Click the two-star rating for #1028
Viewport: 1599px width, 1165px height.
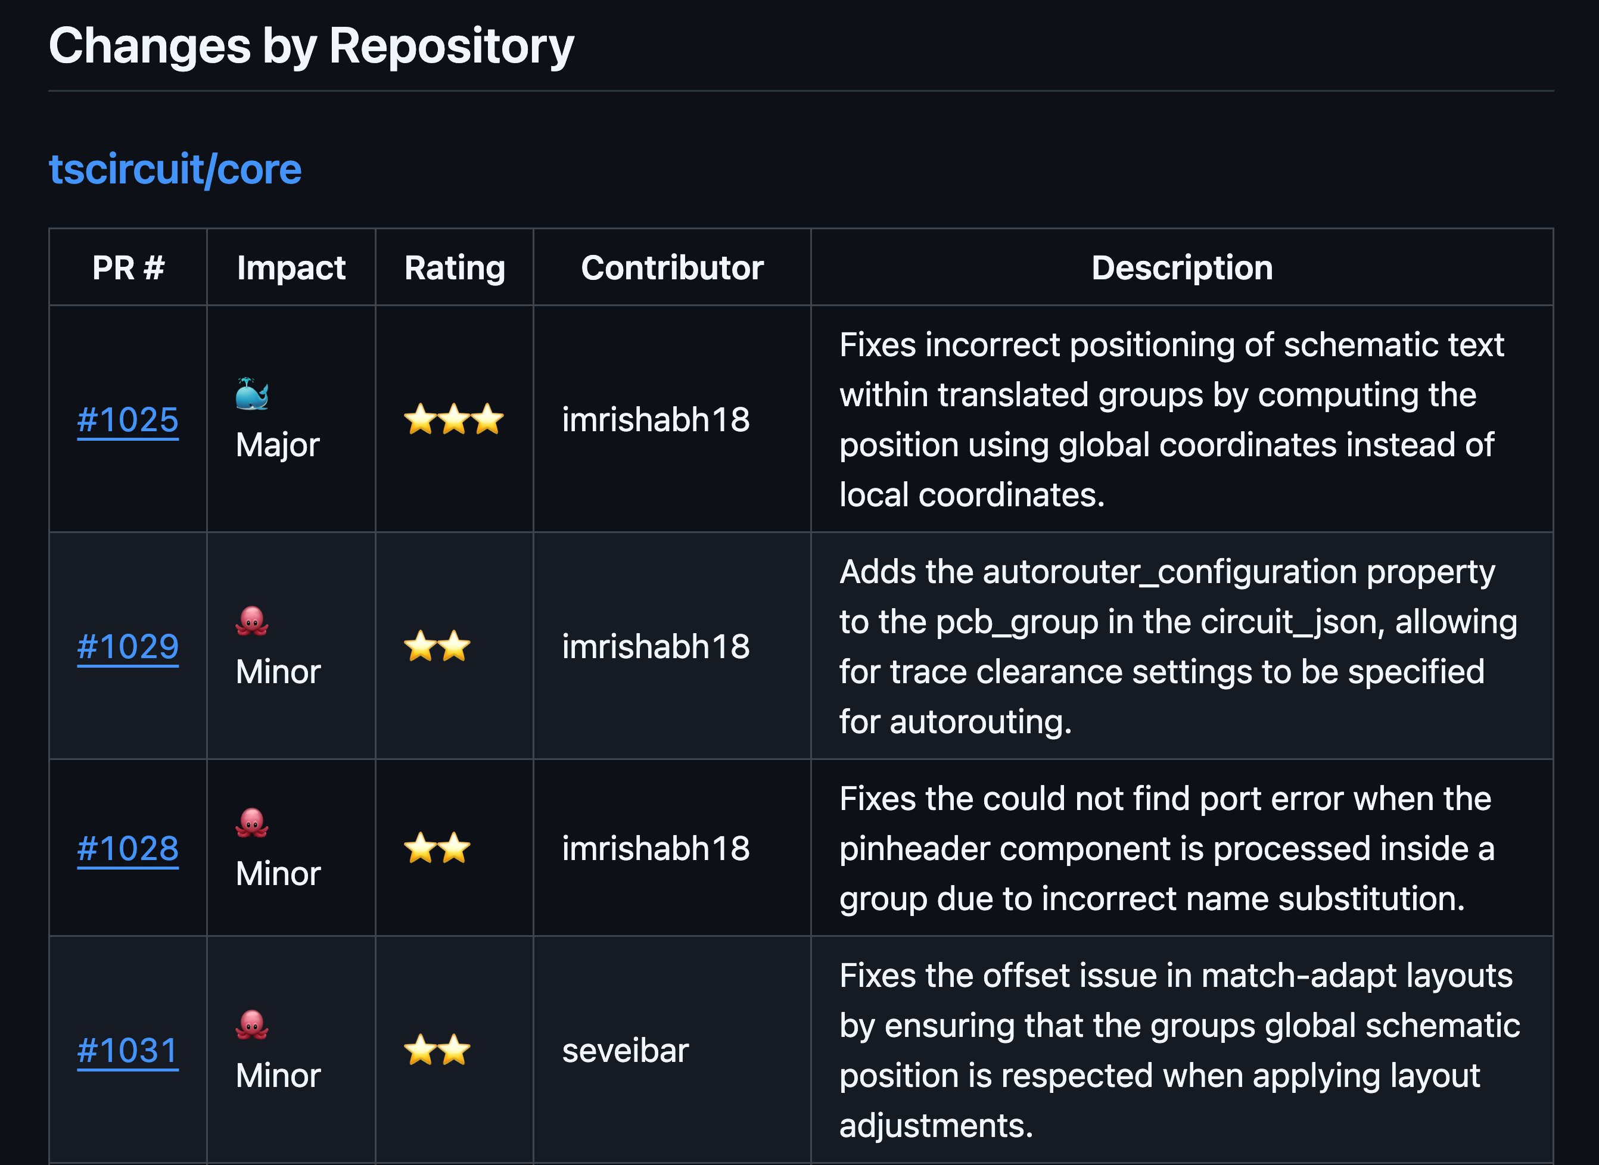coord(437,848)
